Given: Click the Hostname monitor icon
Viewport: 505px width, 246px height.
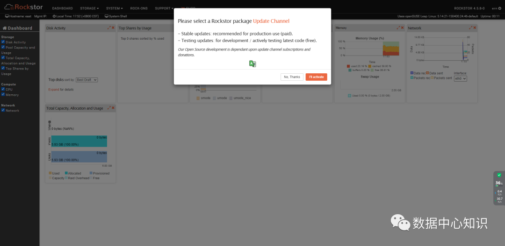Looking at the screenshot, I should pyautogui.click(x=7, y=16).
